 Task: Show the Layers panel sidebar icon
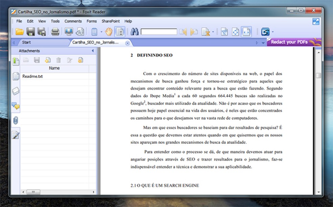(16, 91)
